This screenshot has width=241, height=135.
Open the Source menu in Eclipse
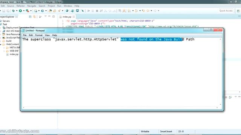pos(11,6)
